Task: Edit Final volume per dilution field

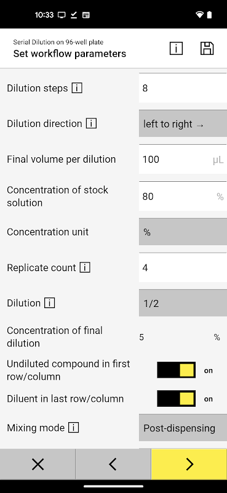Action: [183, 160]
